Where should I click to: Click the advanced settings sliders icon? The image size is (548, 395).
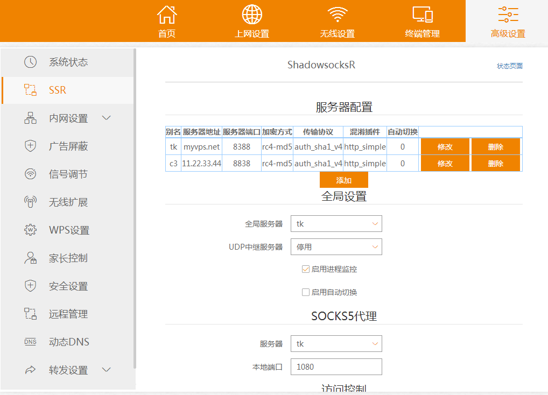coord(508,15)
